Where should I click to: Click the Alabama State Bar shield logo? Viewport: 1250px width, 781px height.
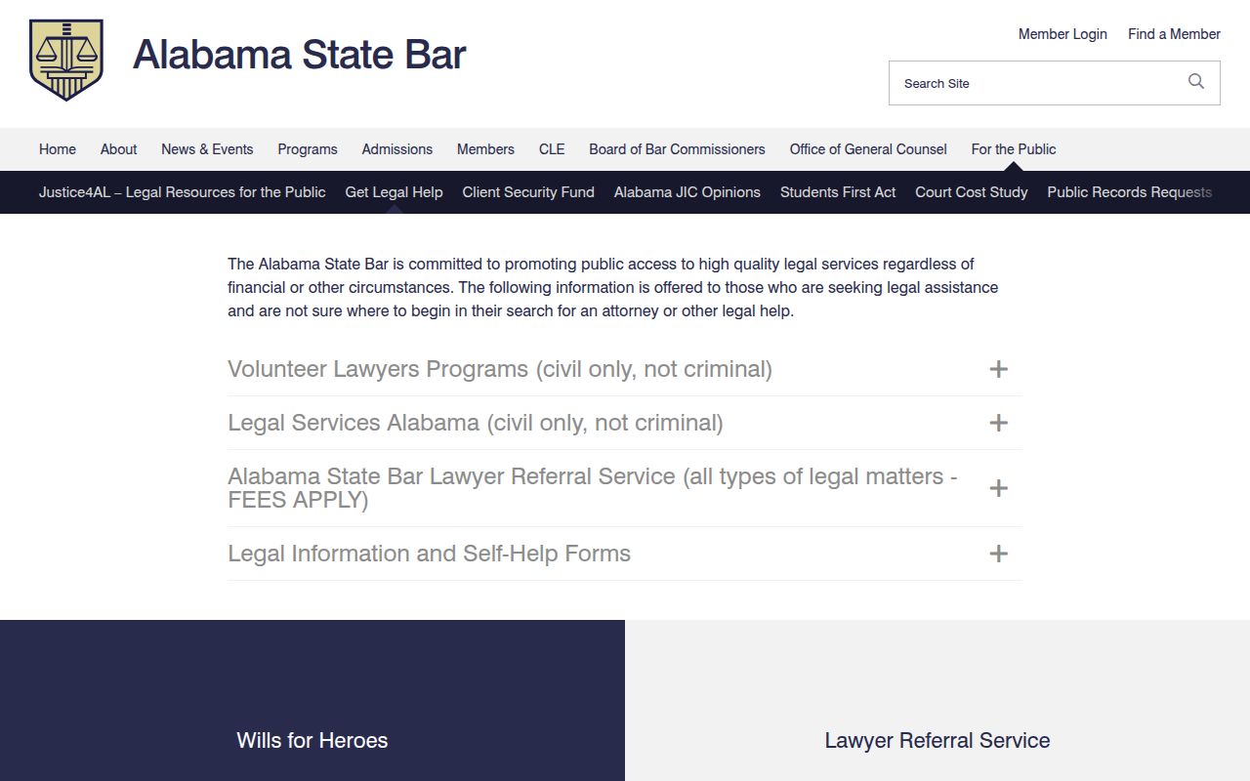(x=66, y=60)
